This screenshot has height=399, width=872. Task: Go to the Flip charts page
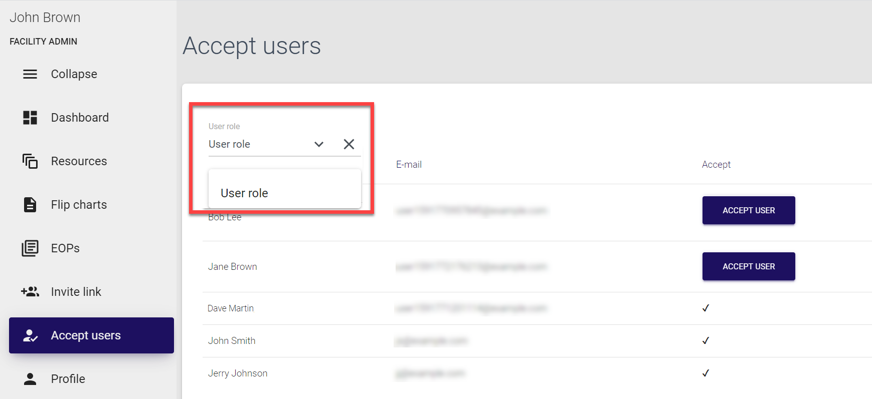79,205
